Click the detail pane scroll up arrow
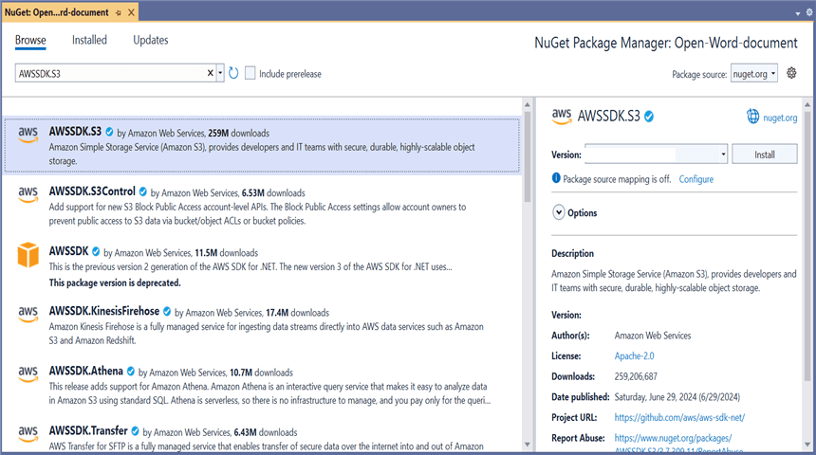This screenshot has width=816, height=455. coord(807,104)
